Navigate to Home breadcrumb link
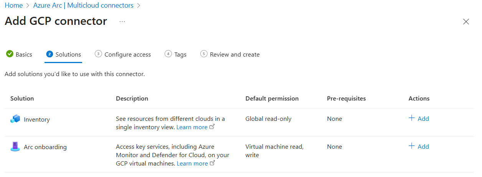The width and height of the screenshot is (482, 177). pyautogui.click(x=13, y=5)
